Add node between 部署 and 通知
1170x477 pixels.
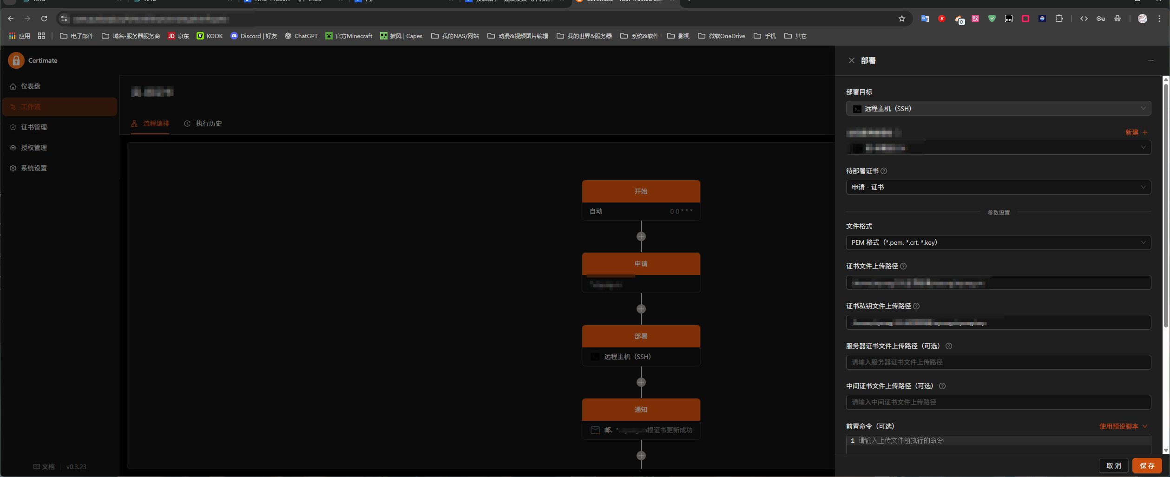tap(641, 382)
